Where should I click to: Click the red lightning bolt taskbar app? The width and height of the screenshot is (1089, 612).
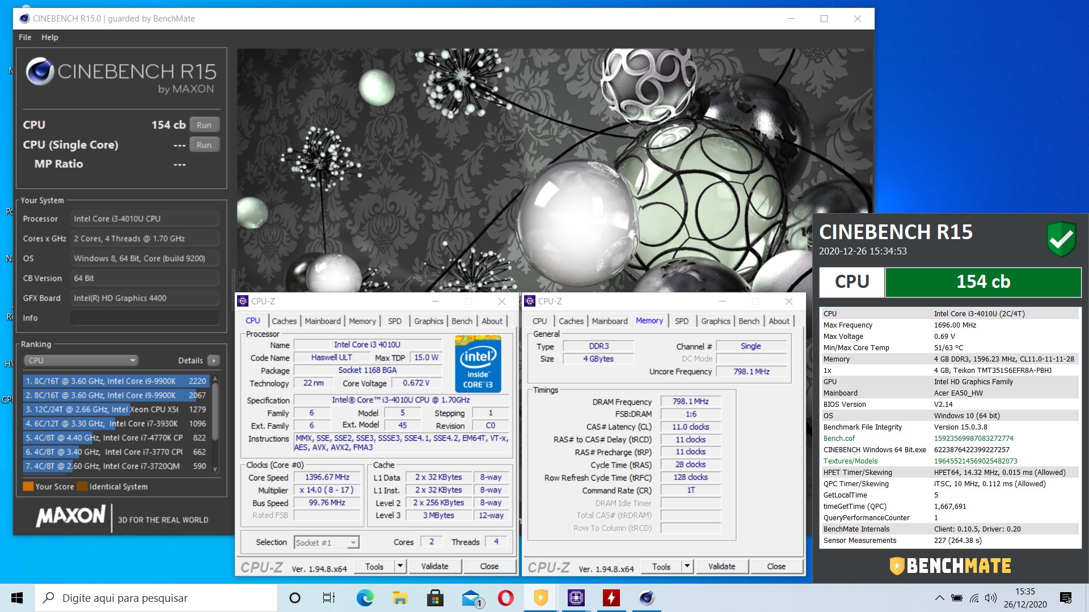click(x=611, y=598)
